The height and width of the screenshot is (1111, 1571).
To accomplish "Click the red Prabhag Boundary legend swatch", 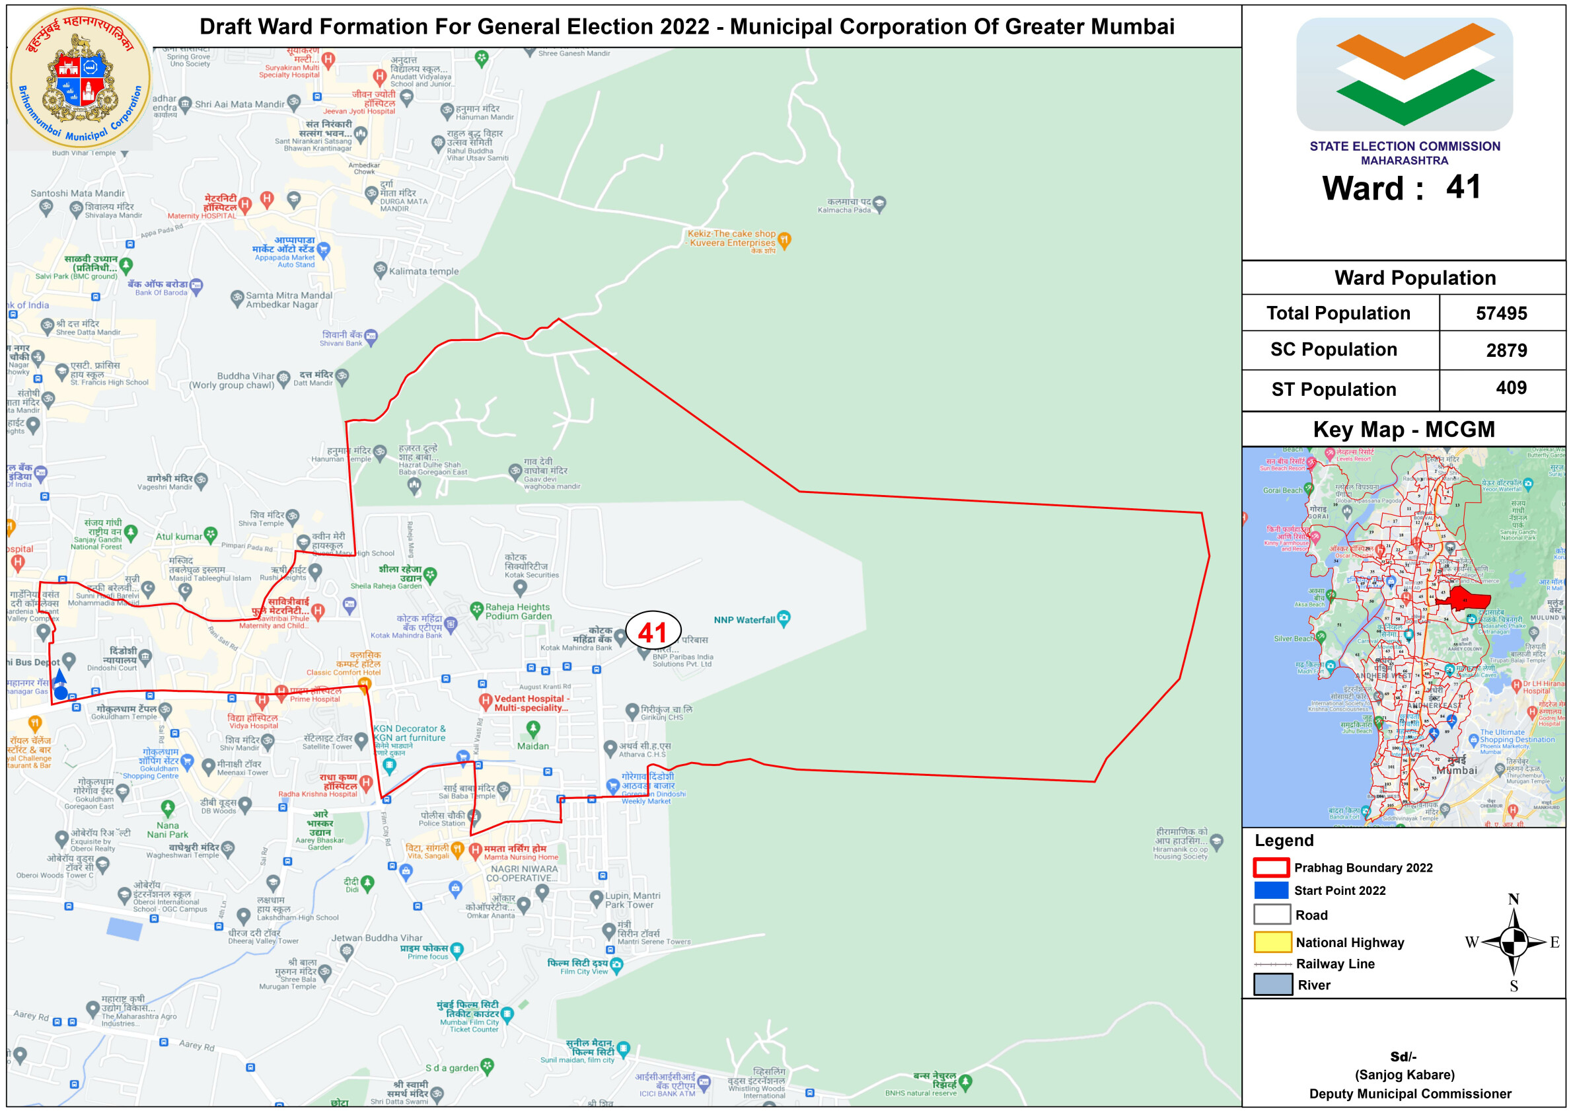I will tap(1271, 867).
